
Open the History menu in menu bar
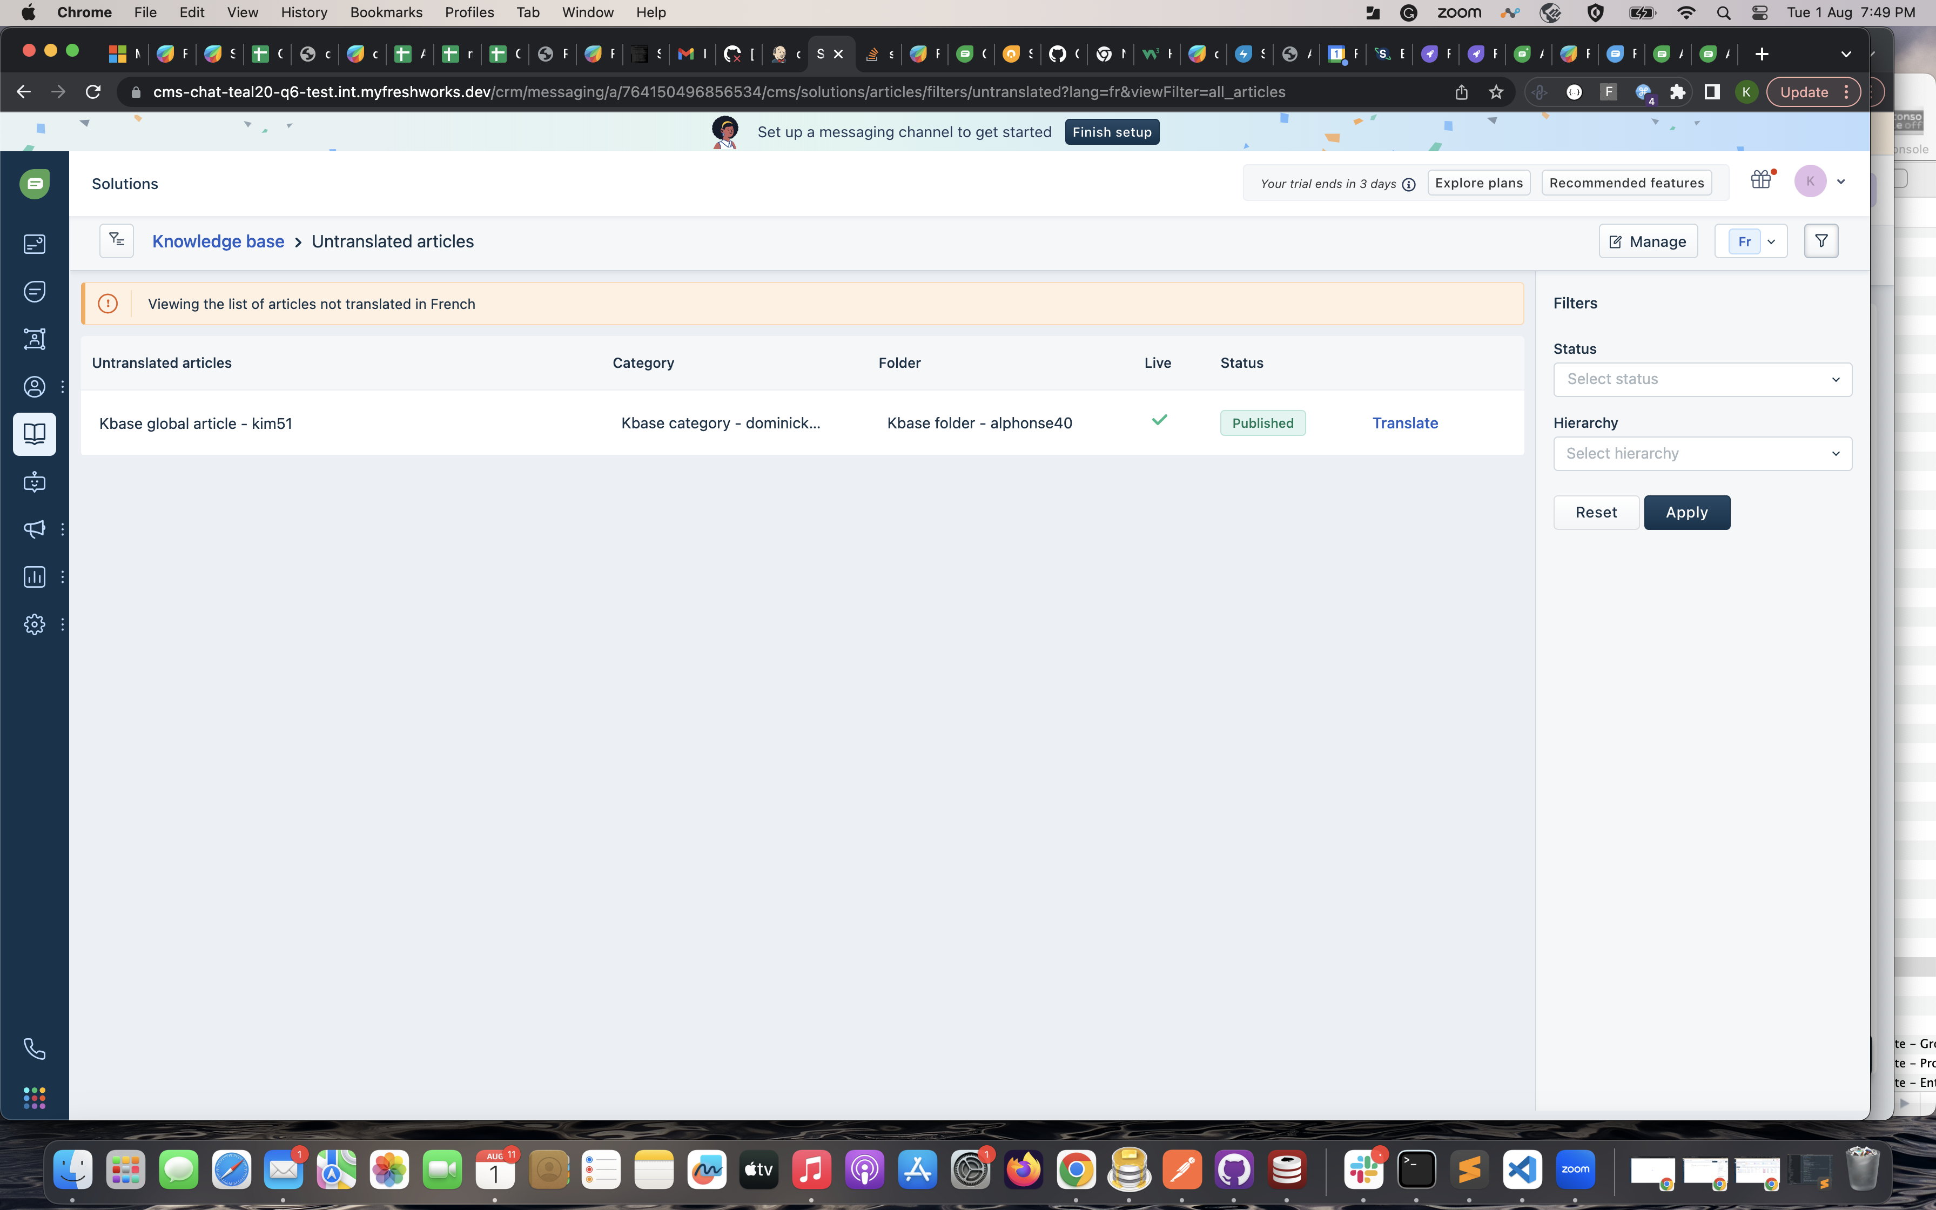[x=303, y=12]
